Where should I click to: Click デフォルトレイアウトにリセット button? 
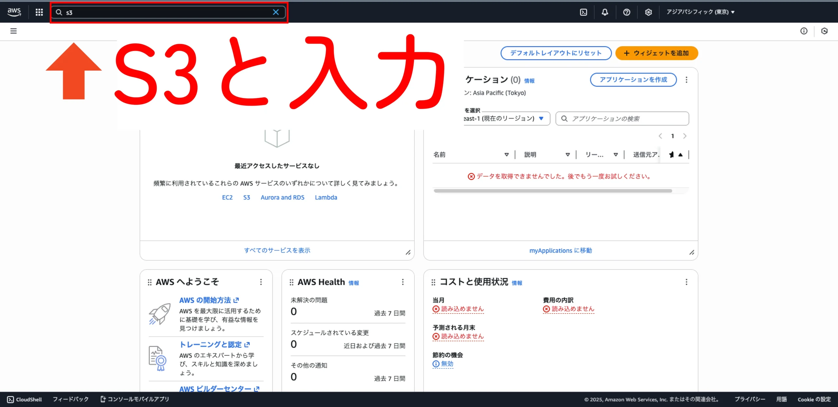tap(556, 53)
